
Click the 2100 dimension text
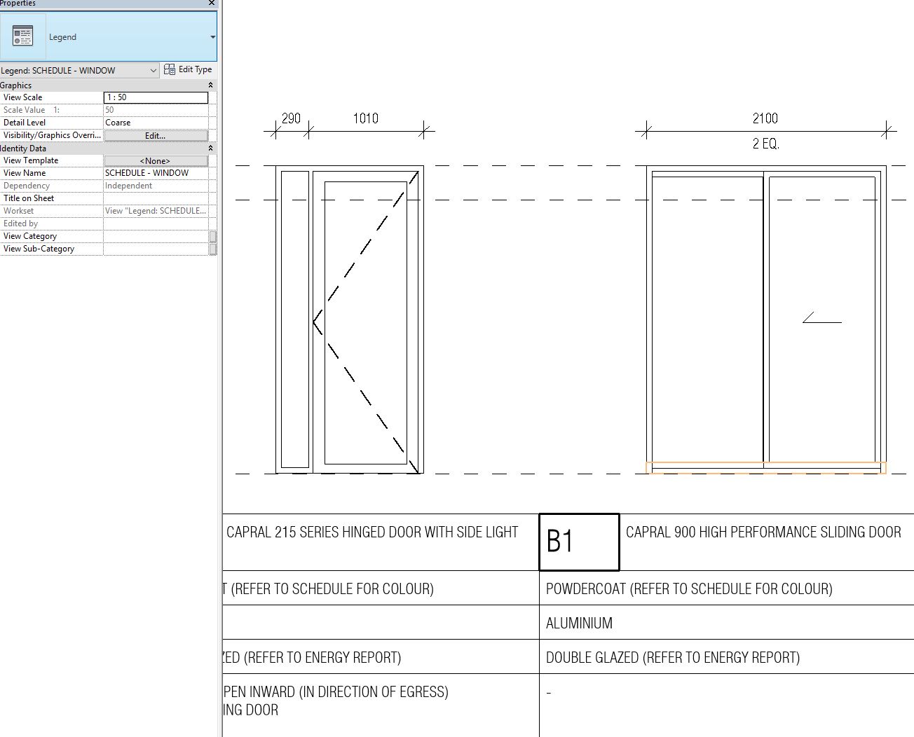click(x=765, y=118)
